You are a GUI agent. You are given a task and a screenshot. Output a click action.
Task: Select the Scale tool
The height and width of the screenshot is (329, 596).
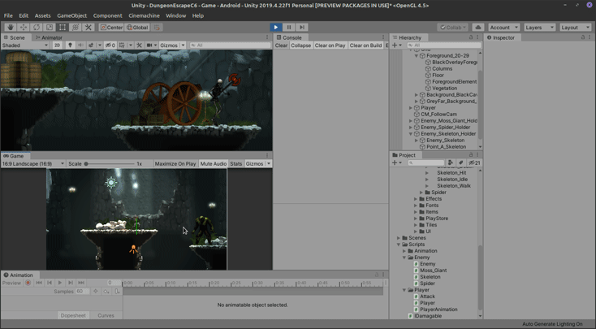tap(50, 28)
